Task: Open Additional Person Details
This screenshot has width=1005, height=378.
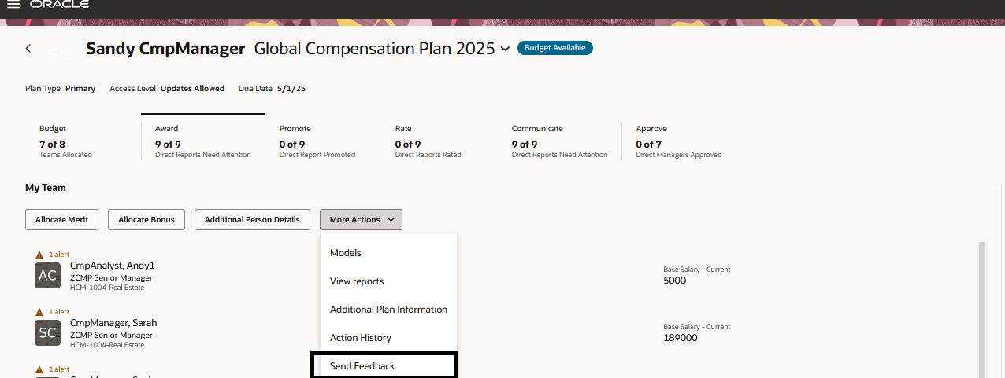Action: 252,220
